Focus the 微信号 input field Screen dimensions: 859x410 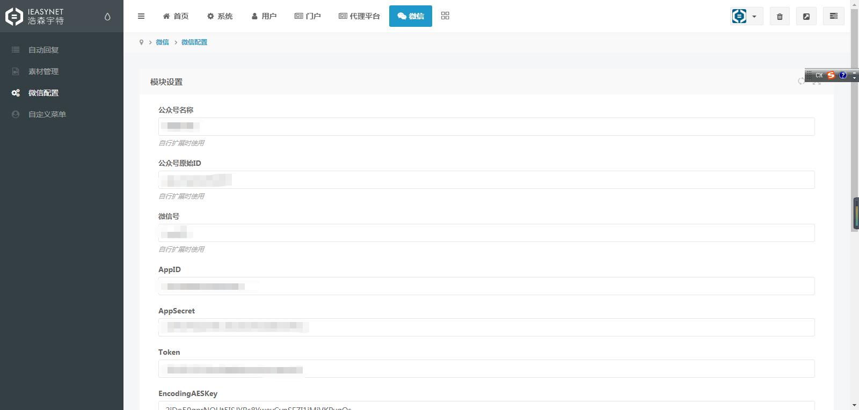click(486, 233)
